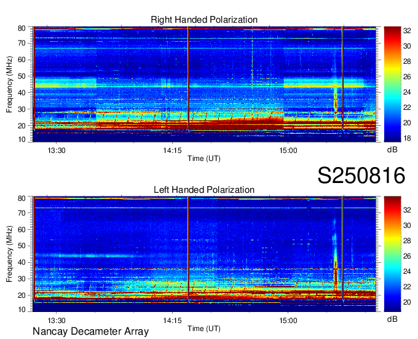Click the right-polarization spectrogram image

[x=204, y=84]
